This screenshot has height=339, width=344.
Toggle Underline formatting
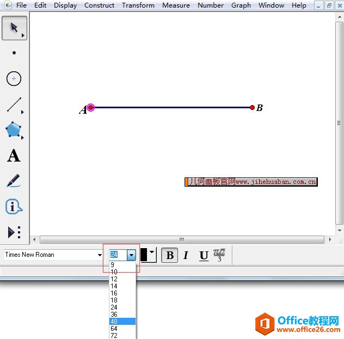[x=204, y=255]
